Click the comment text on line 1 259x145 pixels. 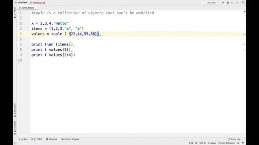point(93,13)
